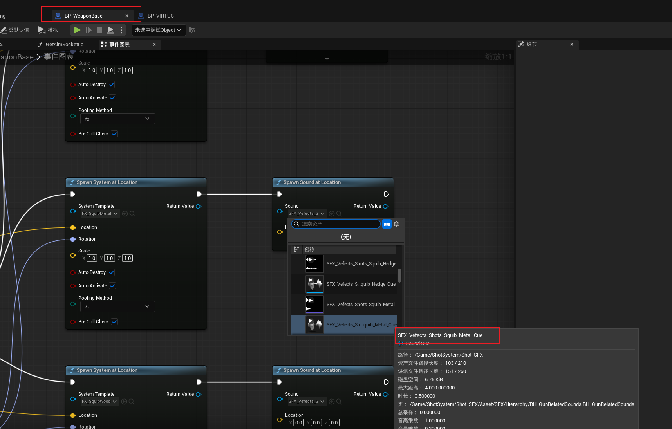Toggle Auto Destroy on top node
The height and width of the screenshot is (429, 672).
111,85
